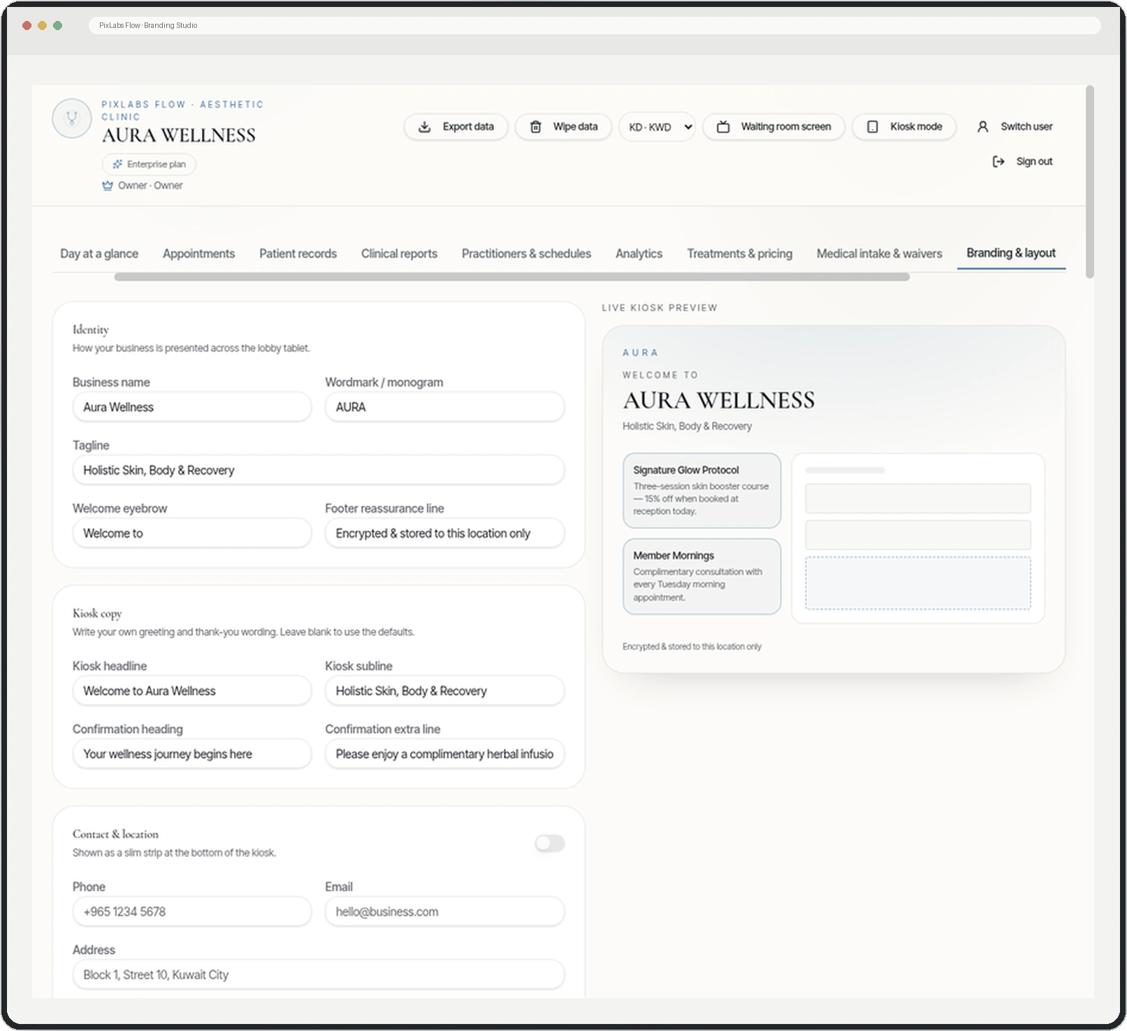The image size is (1127, 1031).
Task: Open the Waiting room screen button
Action: pos(773,126)
